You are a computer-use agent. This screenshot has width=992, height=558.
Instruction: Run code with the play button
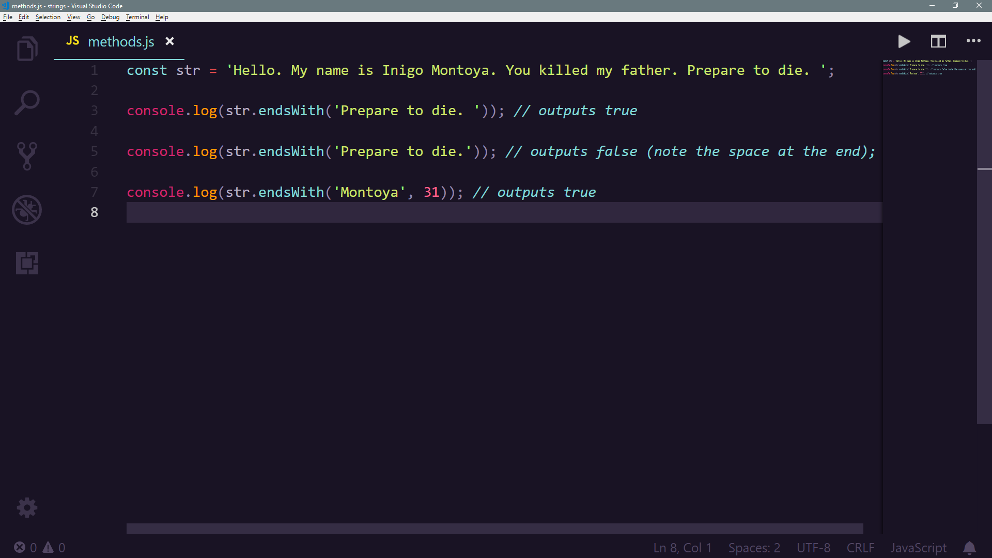[x=904, y=41]
